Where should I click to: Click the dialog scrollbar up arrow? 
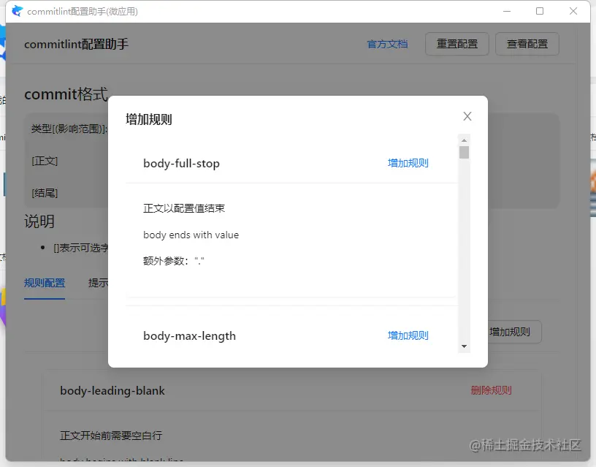point(464,140)
